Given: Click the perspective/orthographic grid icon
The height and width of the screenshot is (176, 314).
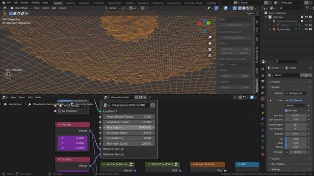Looking at the screenshot, I should pos(209,56).
